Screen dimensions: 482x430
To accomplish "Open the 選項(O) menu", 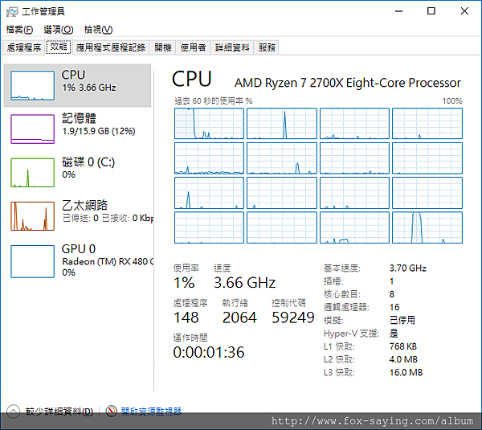I will pos(59,30).
